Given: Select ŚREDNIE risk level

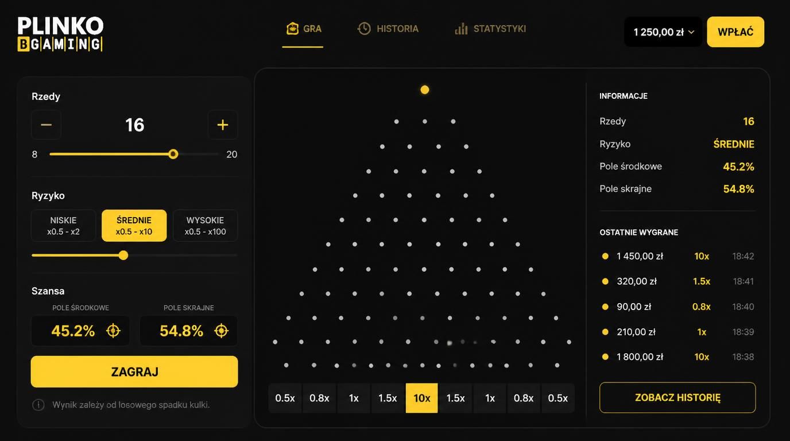Looking at the screenshot, I should [134, 226].
